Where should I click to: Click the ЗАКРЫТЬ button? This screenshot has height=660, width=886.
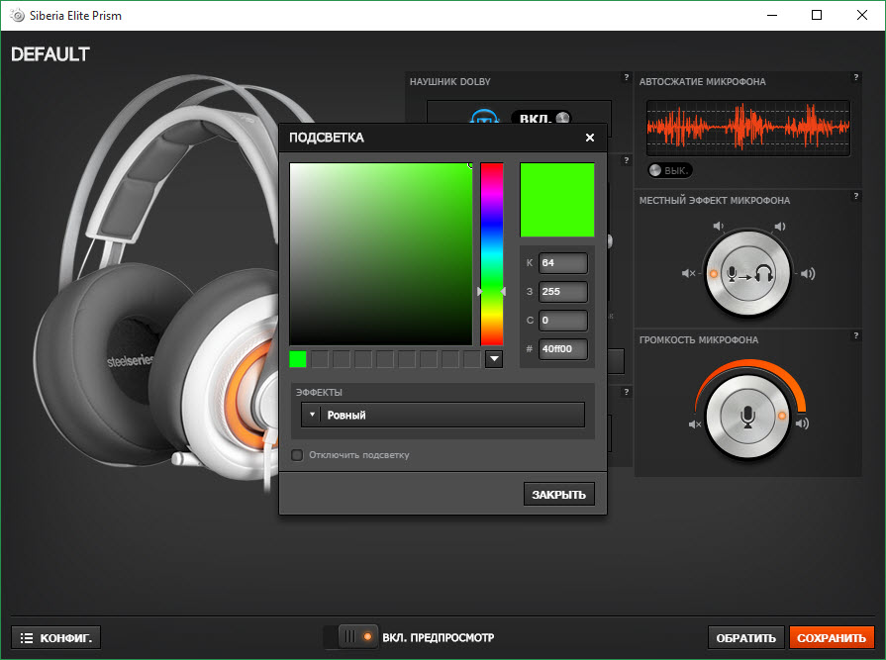tap(559, 495)
